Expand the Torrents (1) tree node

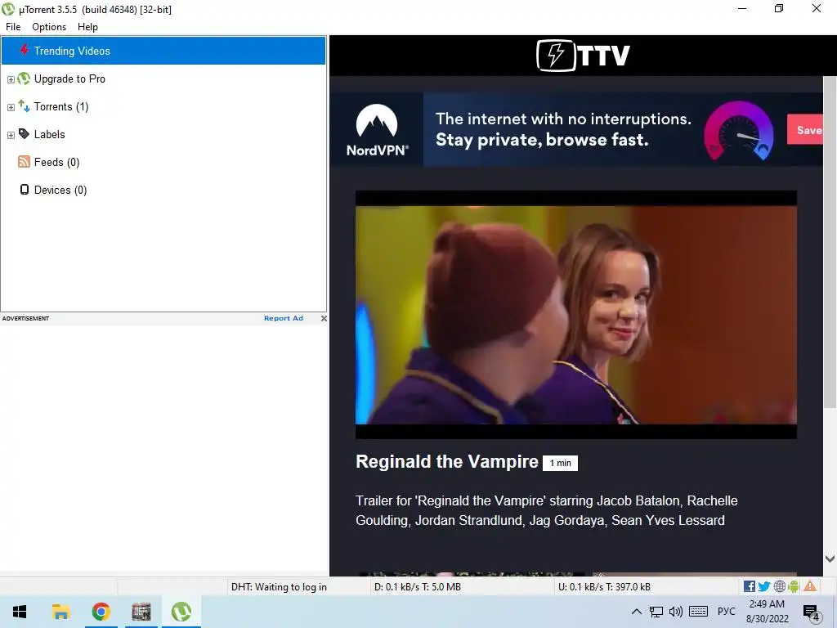(11, 107)
